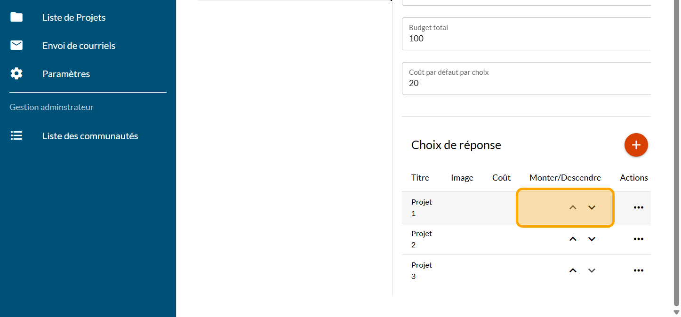Click the envelope icon for Envoi de courriels
This screenshot has height=317, width=681.
(x=16, y=46)
